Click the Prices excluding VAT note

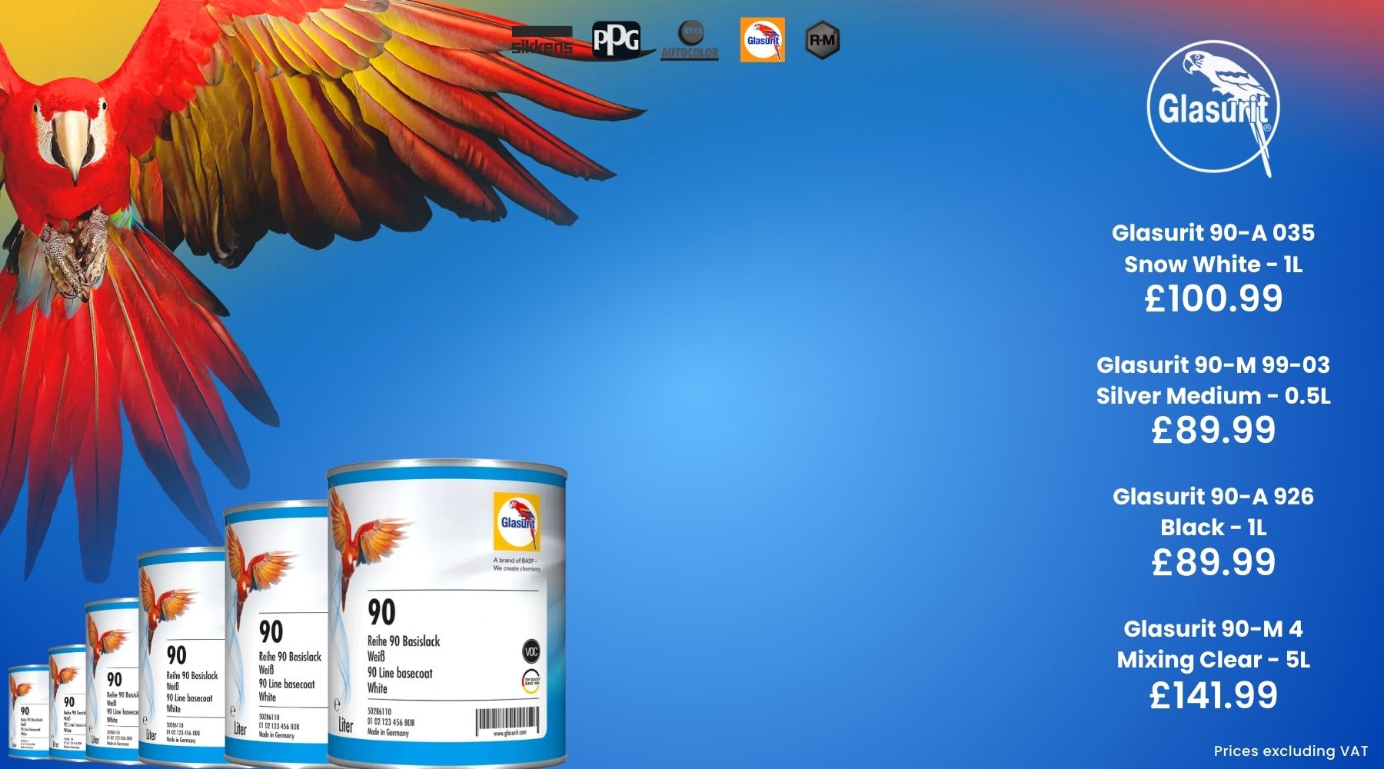pyautogui.click(x=1290, y=751)
